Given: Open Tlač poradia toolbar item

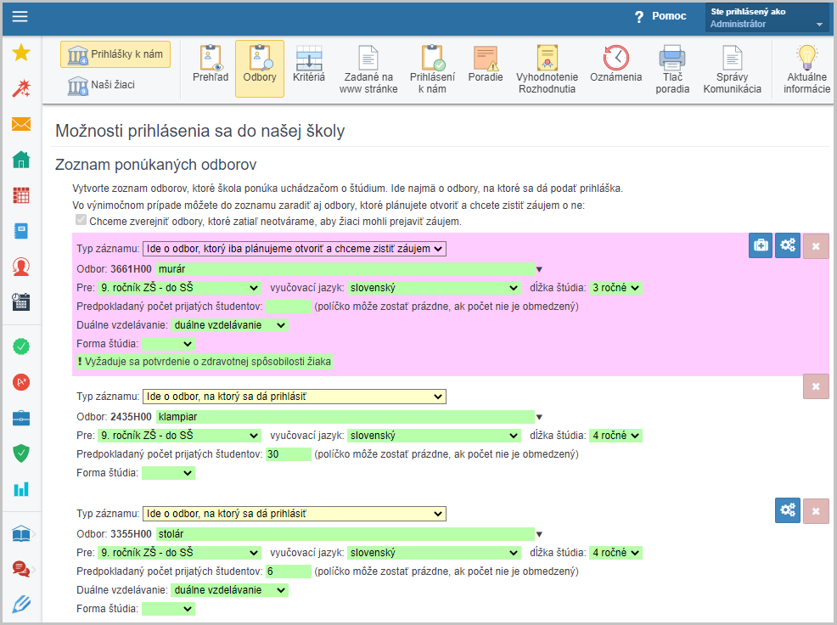Looking at the screenshot, I should (672, 70).
